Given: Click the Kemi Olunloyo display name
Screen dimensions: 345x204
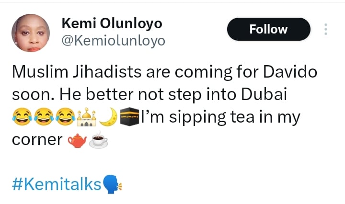Looking at the screenshot, I should point(112,23).
